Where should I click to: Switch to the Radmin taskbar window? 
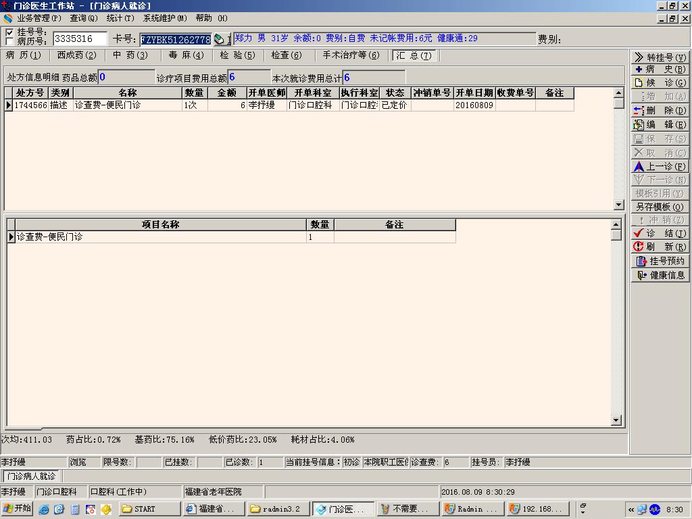[x=473, y=509]
